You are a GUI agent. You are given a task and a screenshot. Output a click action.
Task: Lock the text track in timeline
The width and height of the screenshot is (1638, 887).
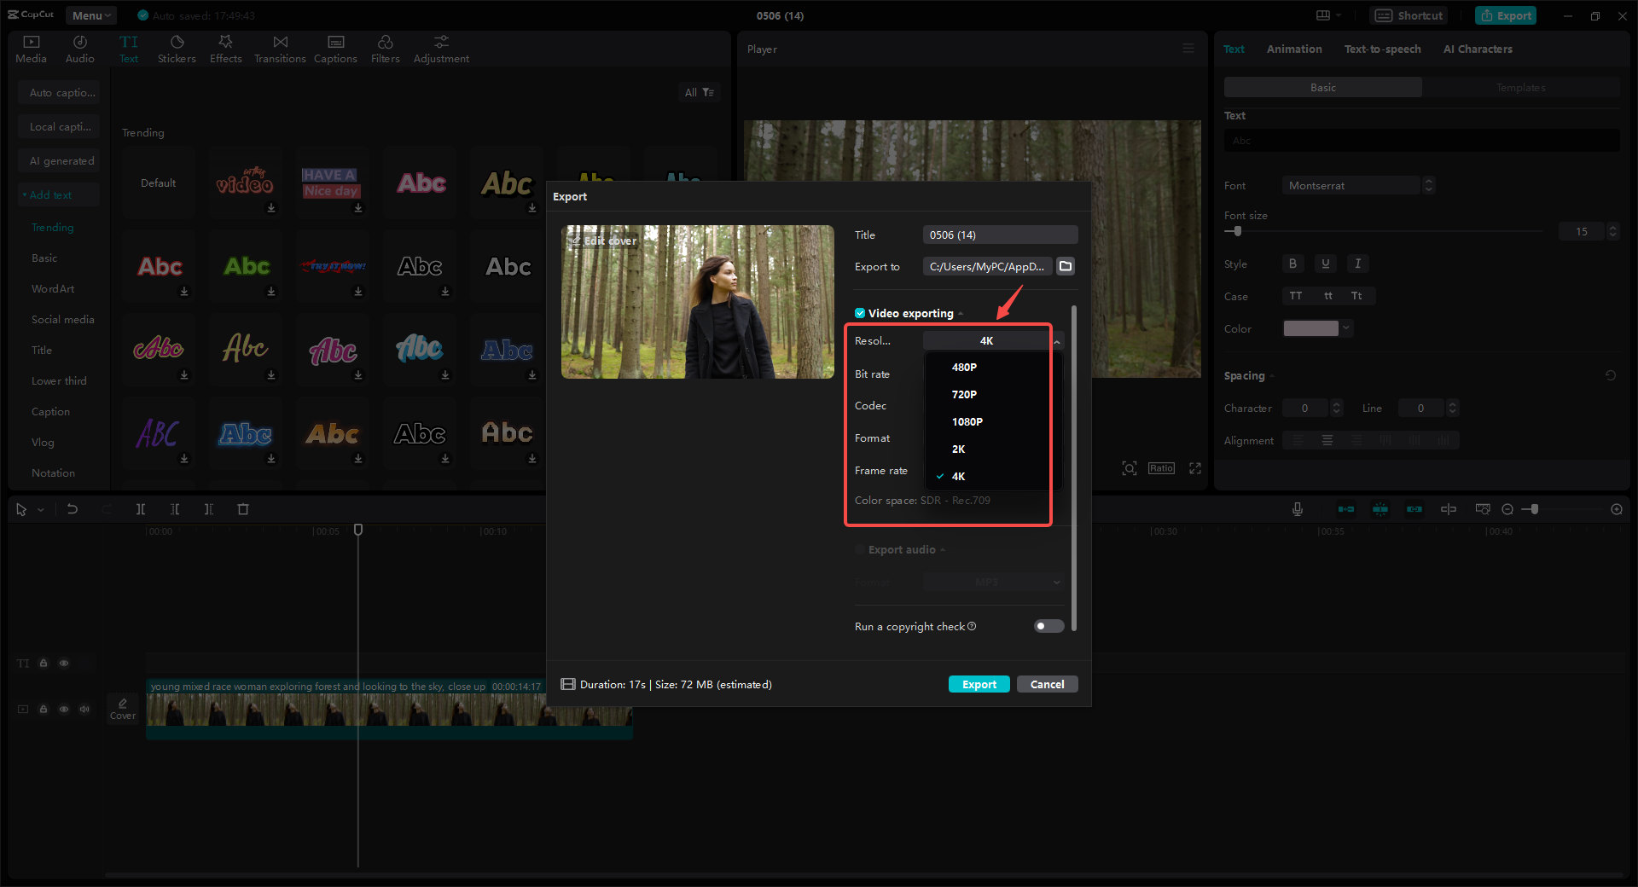[44, 663]
